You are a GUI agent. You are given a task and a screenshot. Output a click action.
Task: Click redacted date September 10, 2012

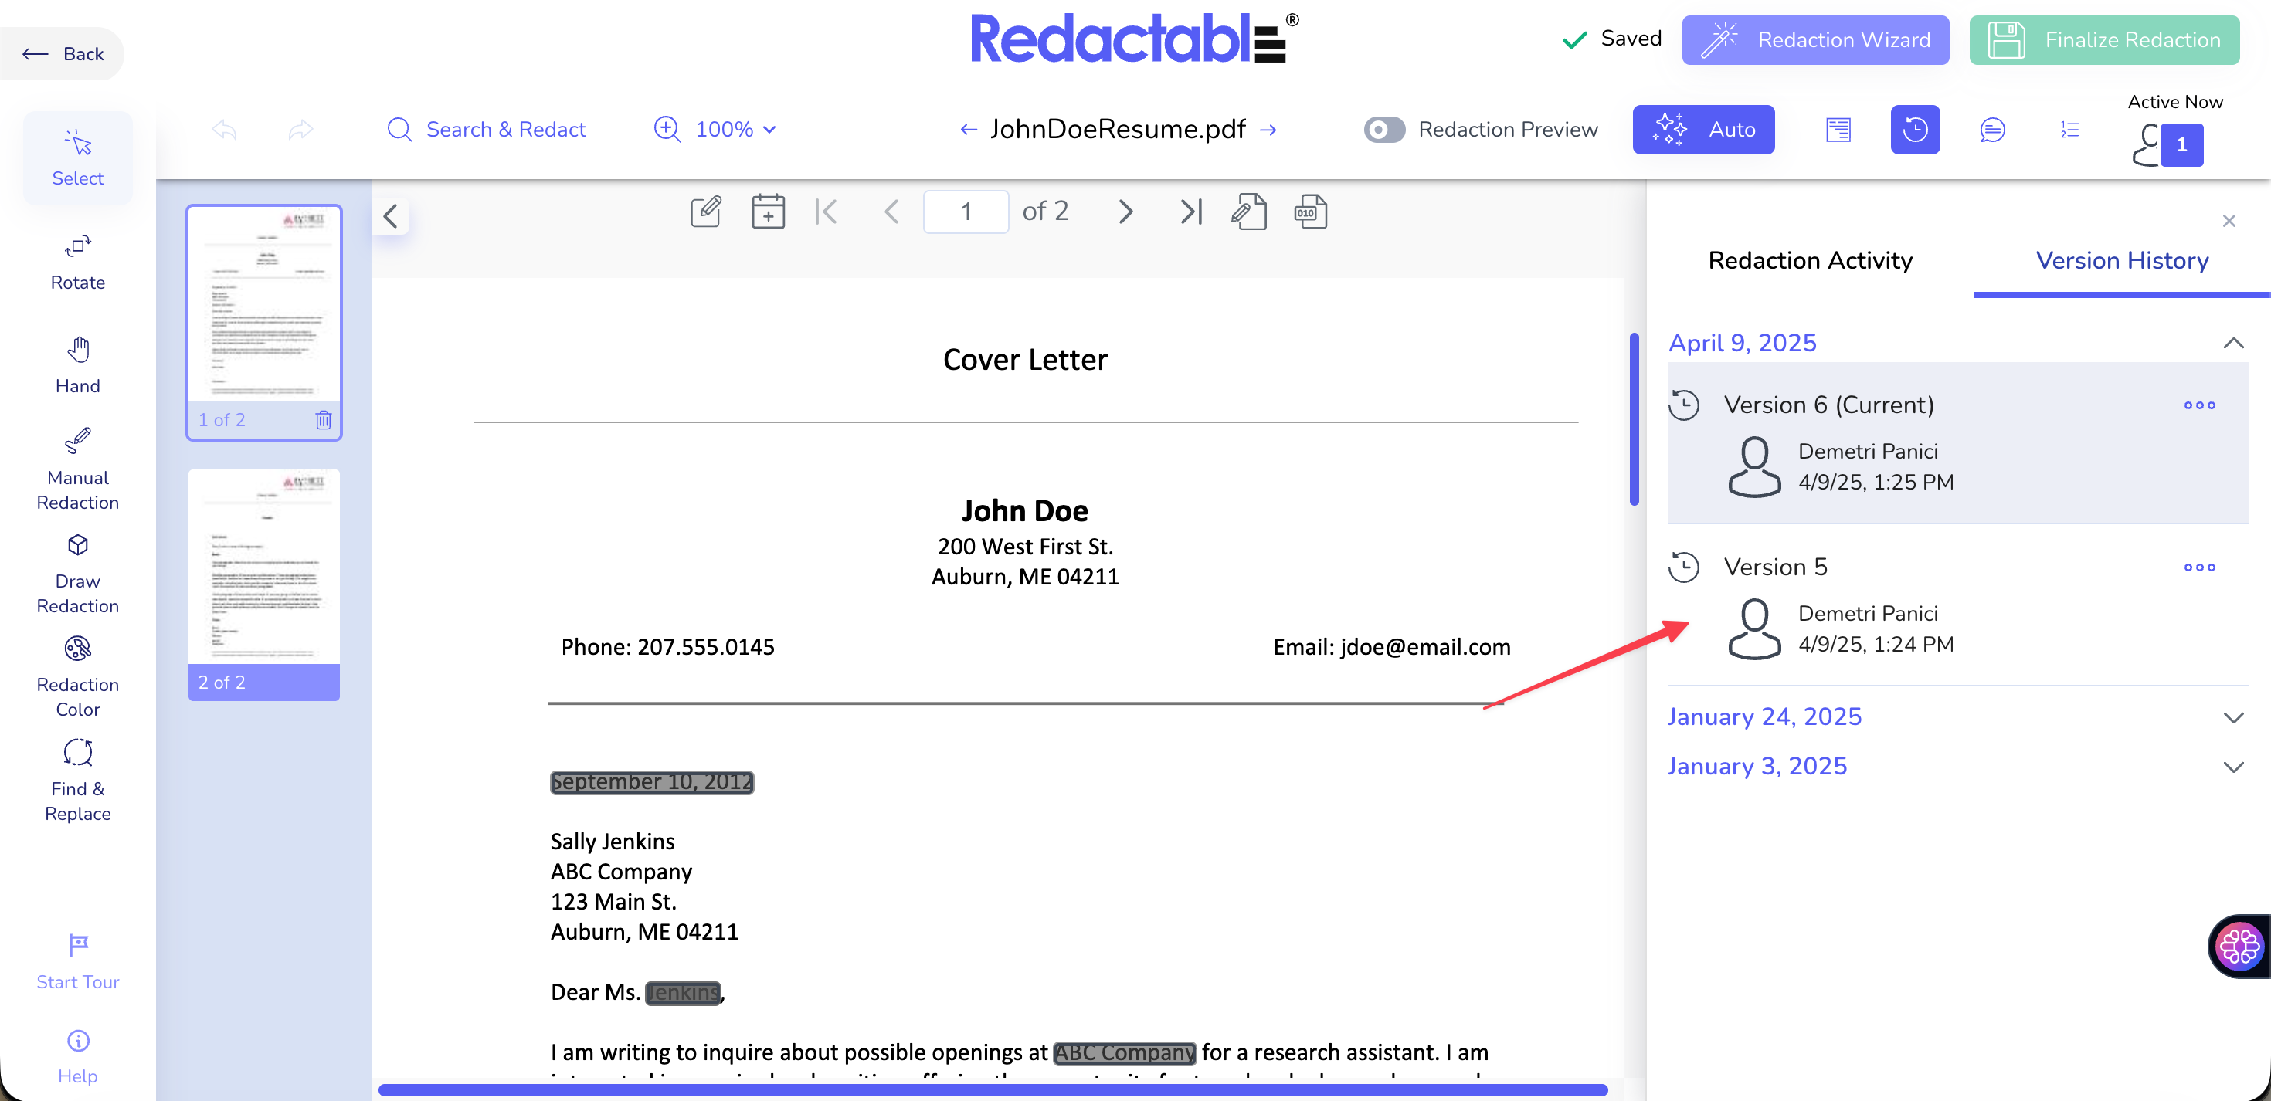(651, 782)
